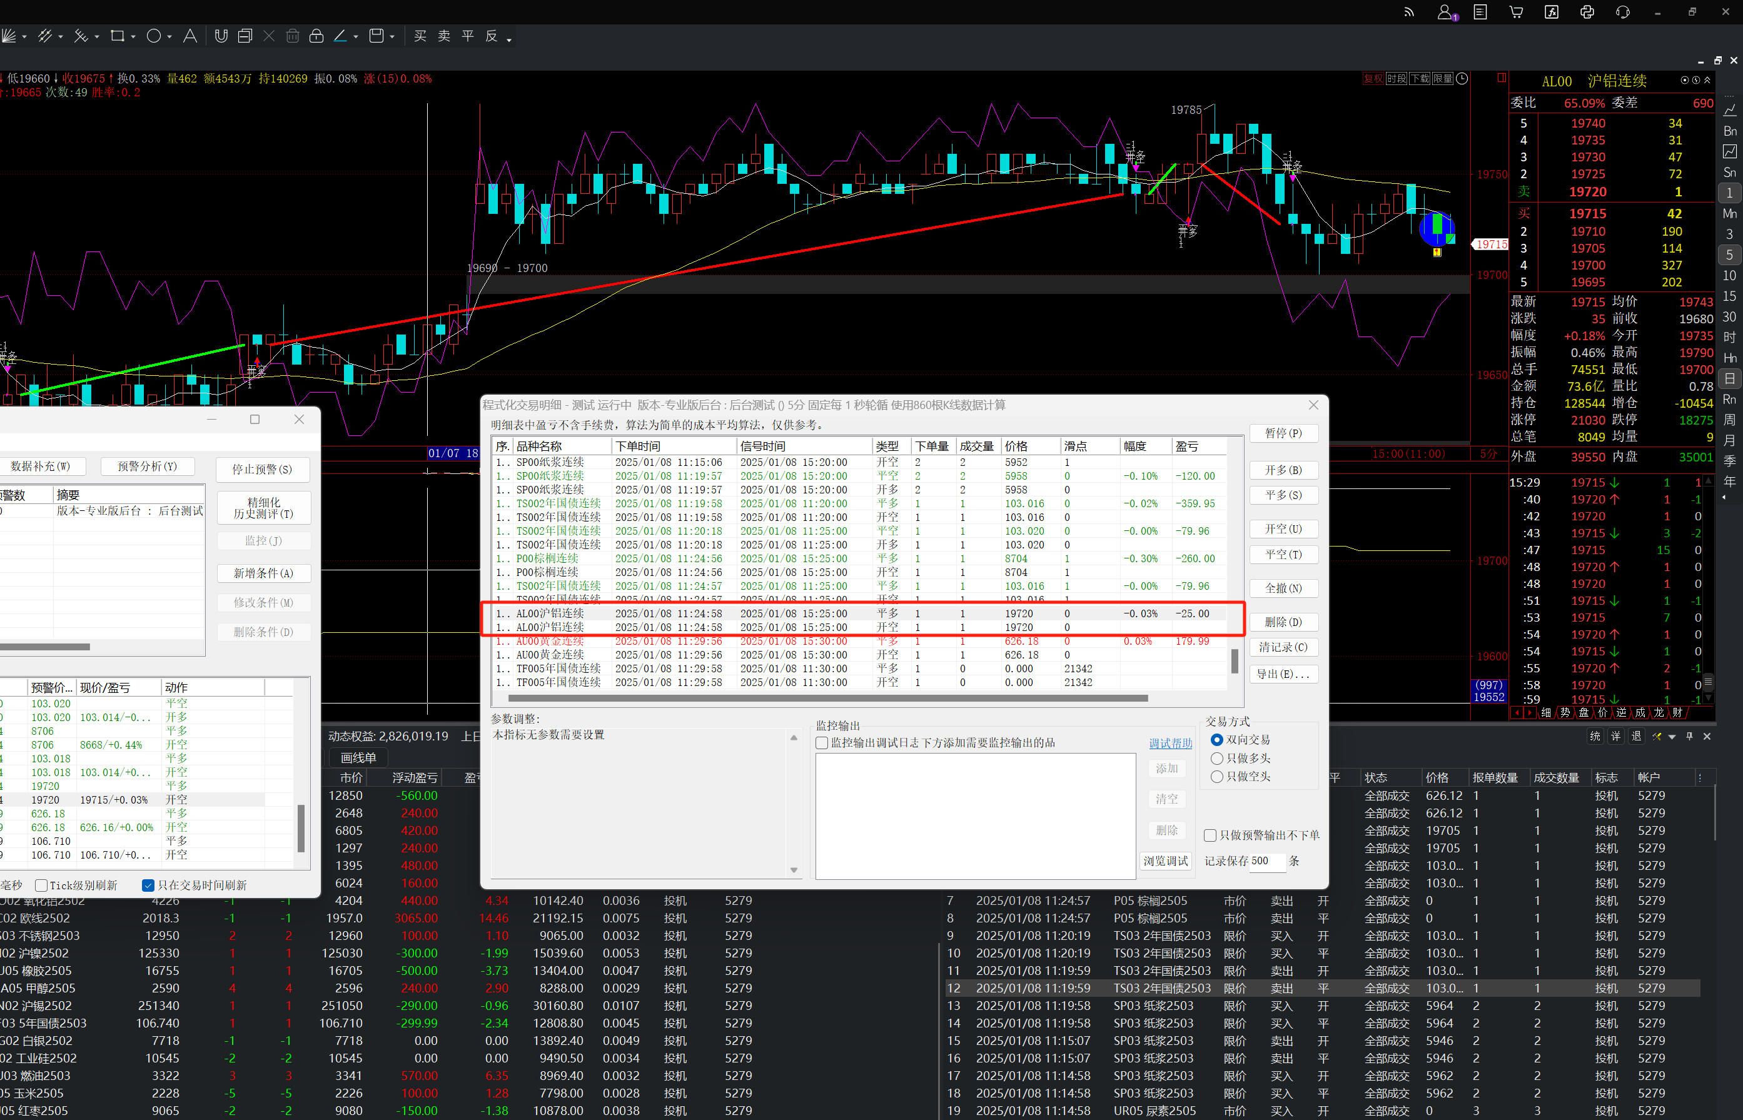The height and width of the screenshot is (1120, 1743).
Task: Open the 画线单 tab
Action: pos(358,758)
